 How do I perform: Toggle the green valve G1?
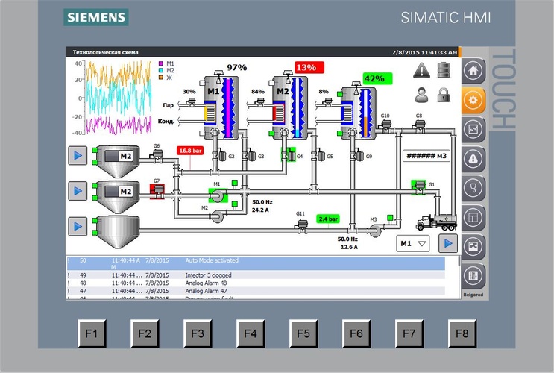pyautogui.click(x=421, y=184)
